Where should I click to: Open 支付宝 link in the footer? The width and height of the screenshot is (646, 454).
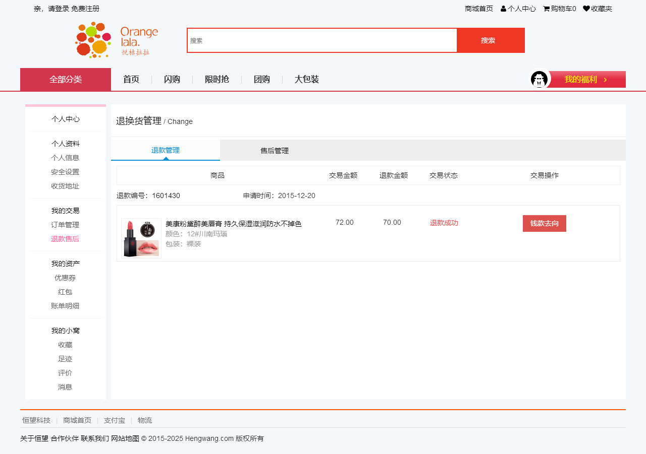point(115,420)
